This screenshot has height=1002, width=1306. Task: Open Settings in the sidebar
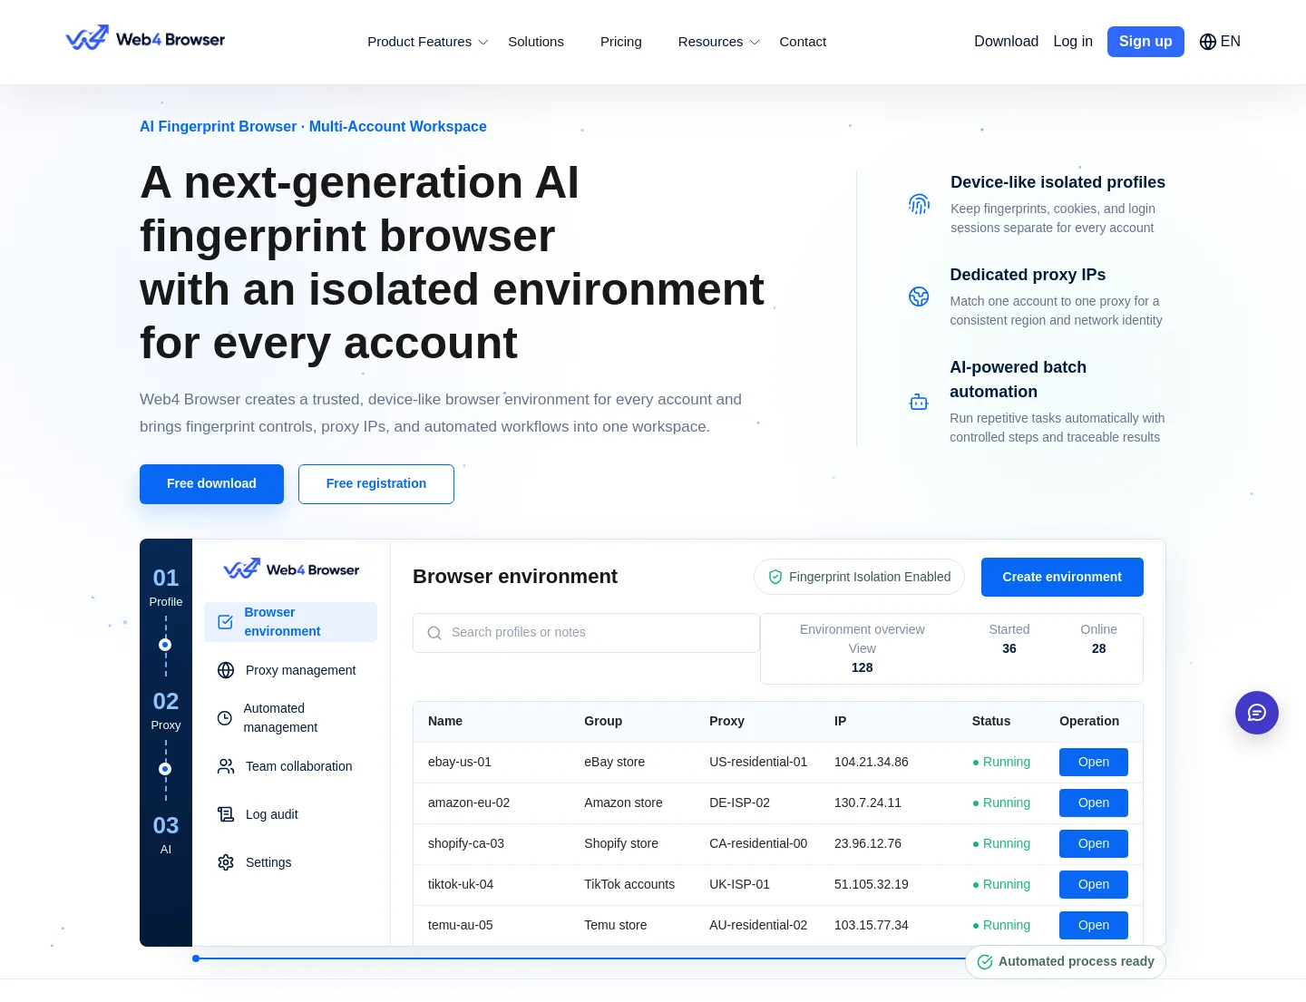tap(290, 862)
